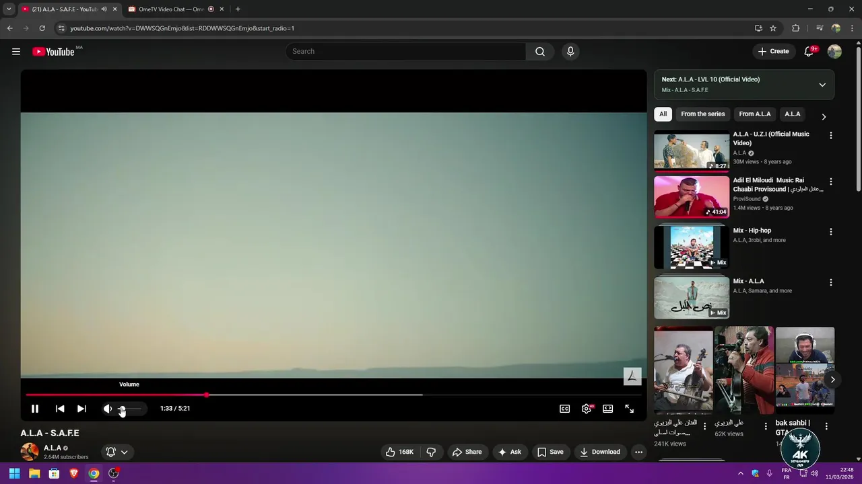Open the tab search dropdown
This screenshot has width=862, height=484.
[x=9, y=9]
